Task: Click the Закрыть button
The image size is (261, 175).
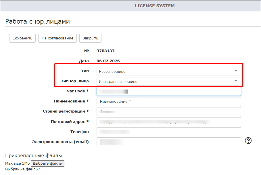Action: tap(90, 38)
